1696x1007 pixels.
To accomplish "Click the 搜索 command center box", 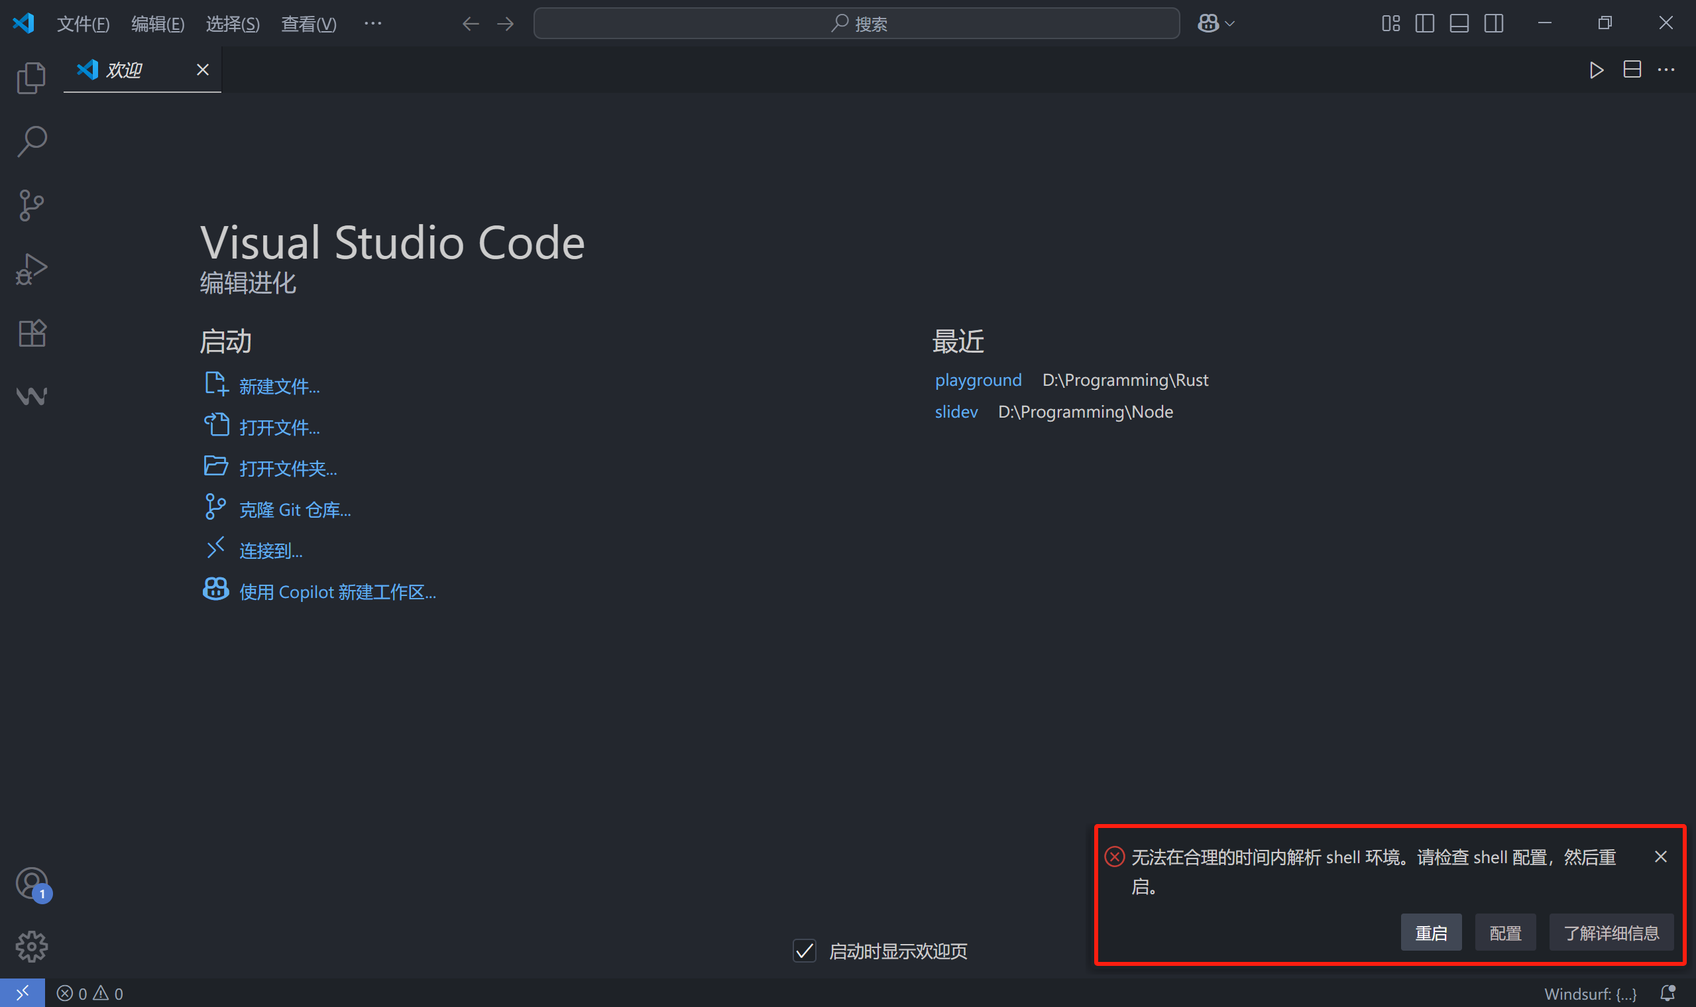I will coord(856,24).
